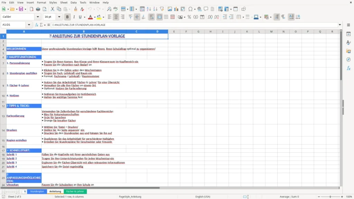Click column header E
The width and height of the screenshot is (354, 199).
point(174,31)
